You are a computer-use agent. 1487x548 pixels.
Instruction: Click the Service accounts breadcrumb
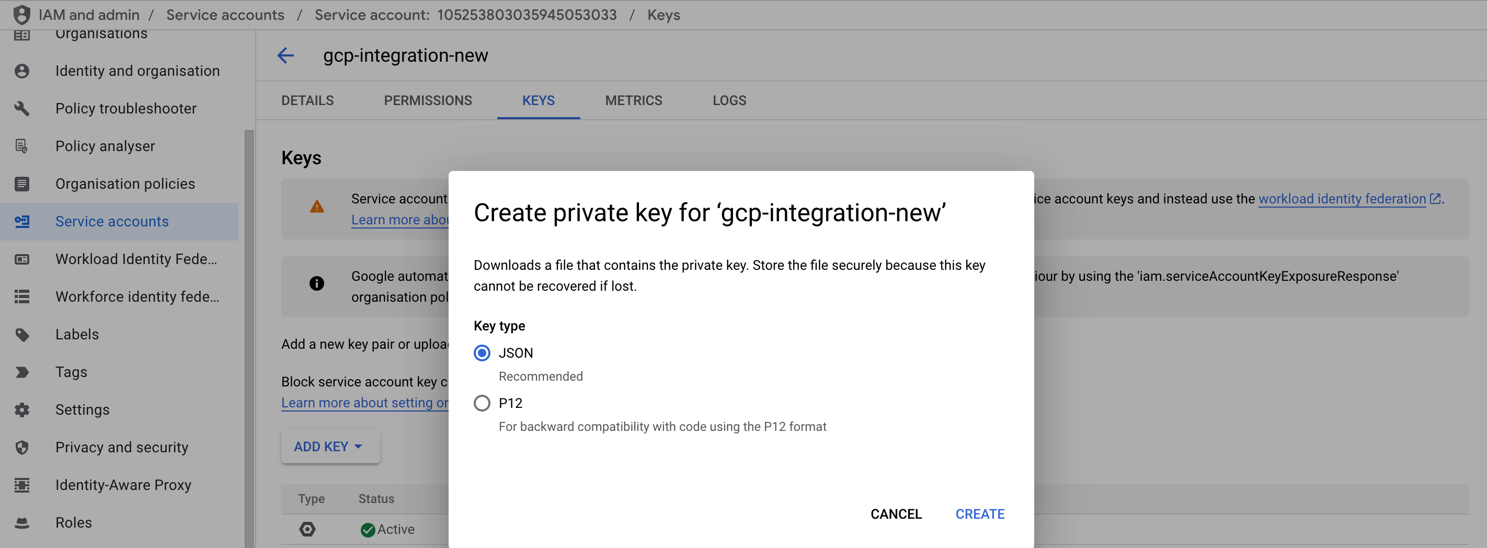(225, 15)
